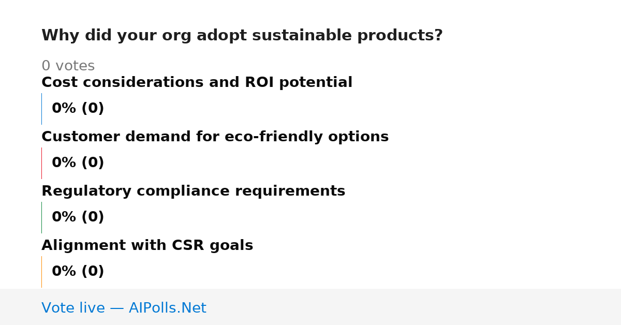The height and width of the screenshot is (325, 621).
Task: Click the green bar for Regulatory compliance
Action: pyautogui.click(x=41, y=217)
